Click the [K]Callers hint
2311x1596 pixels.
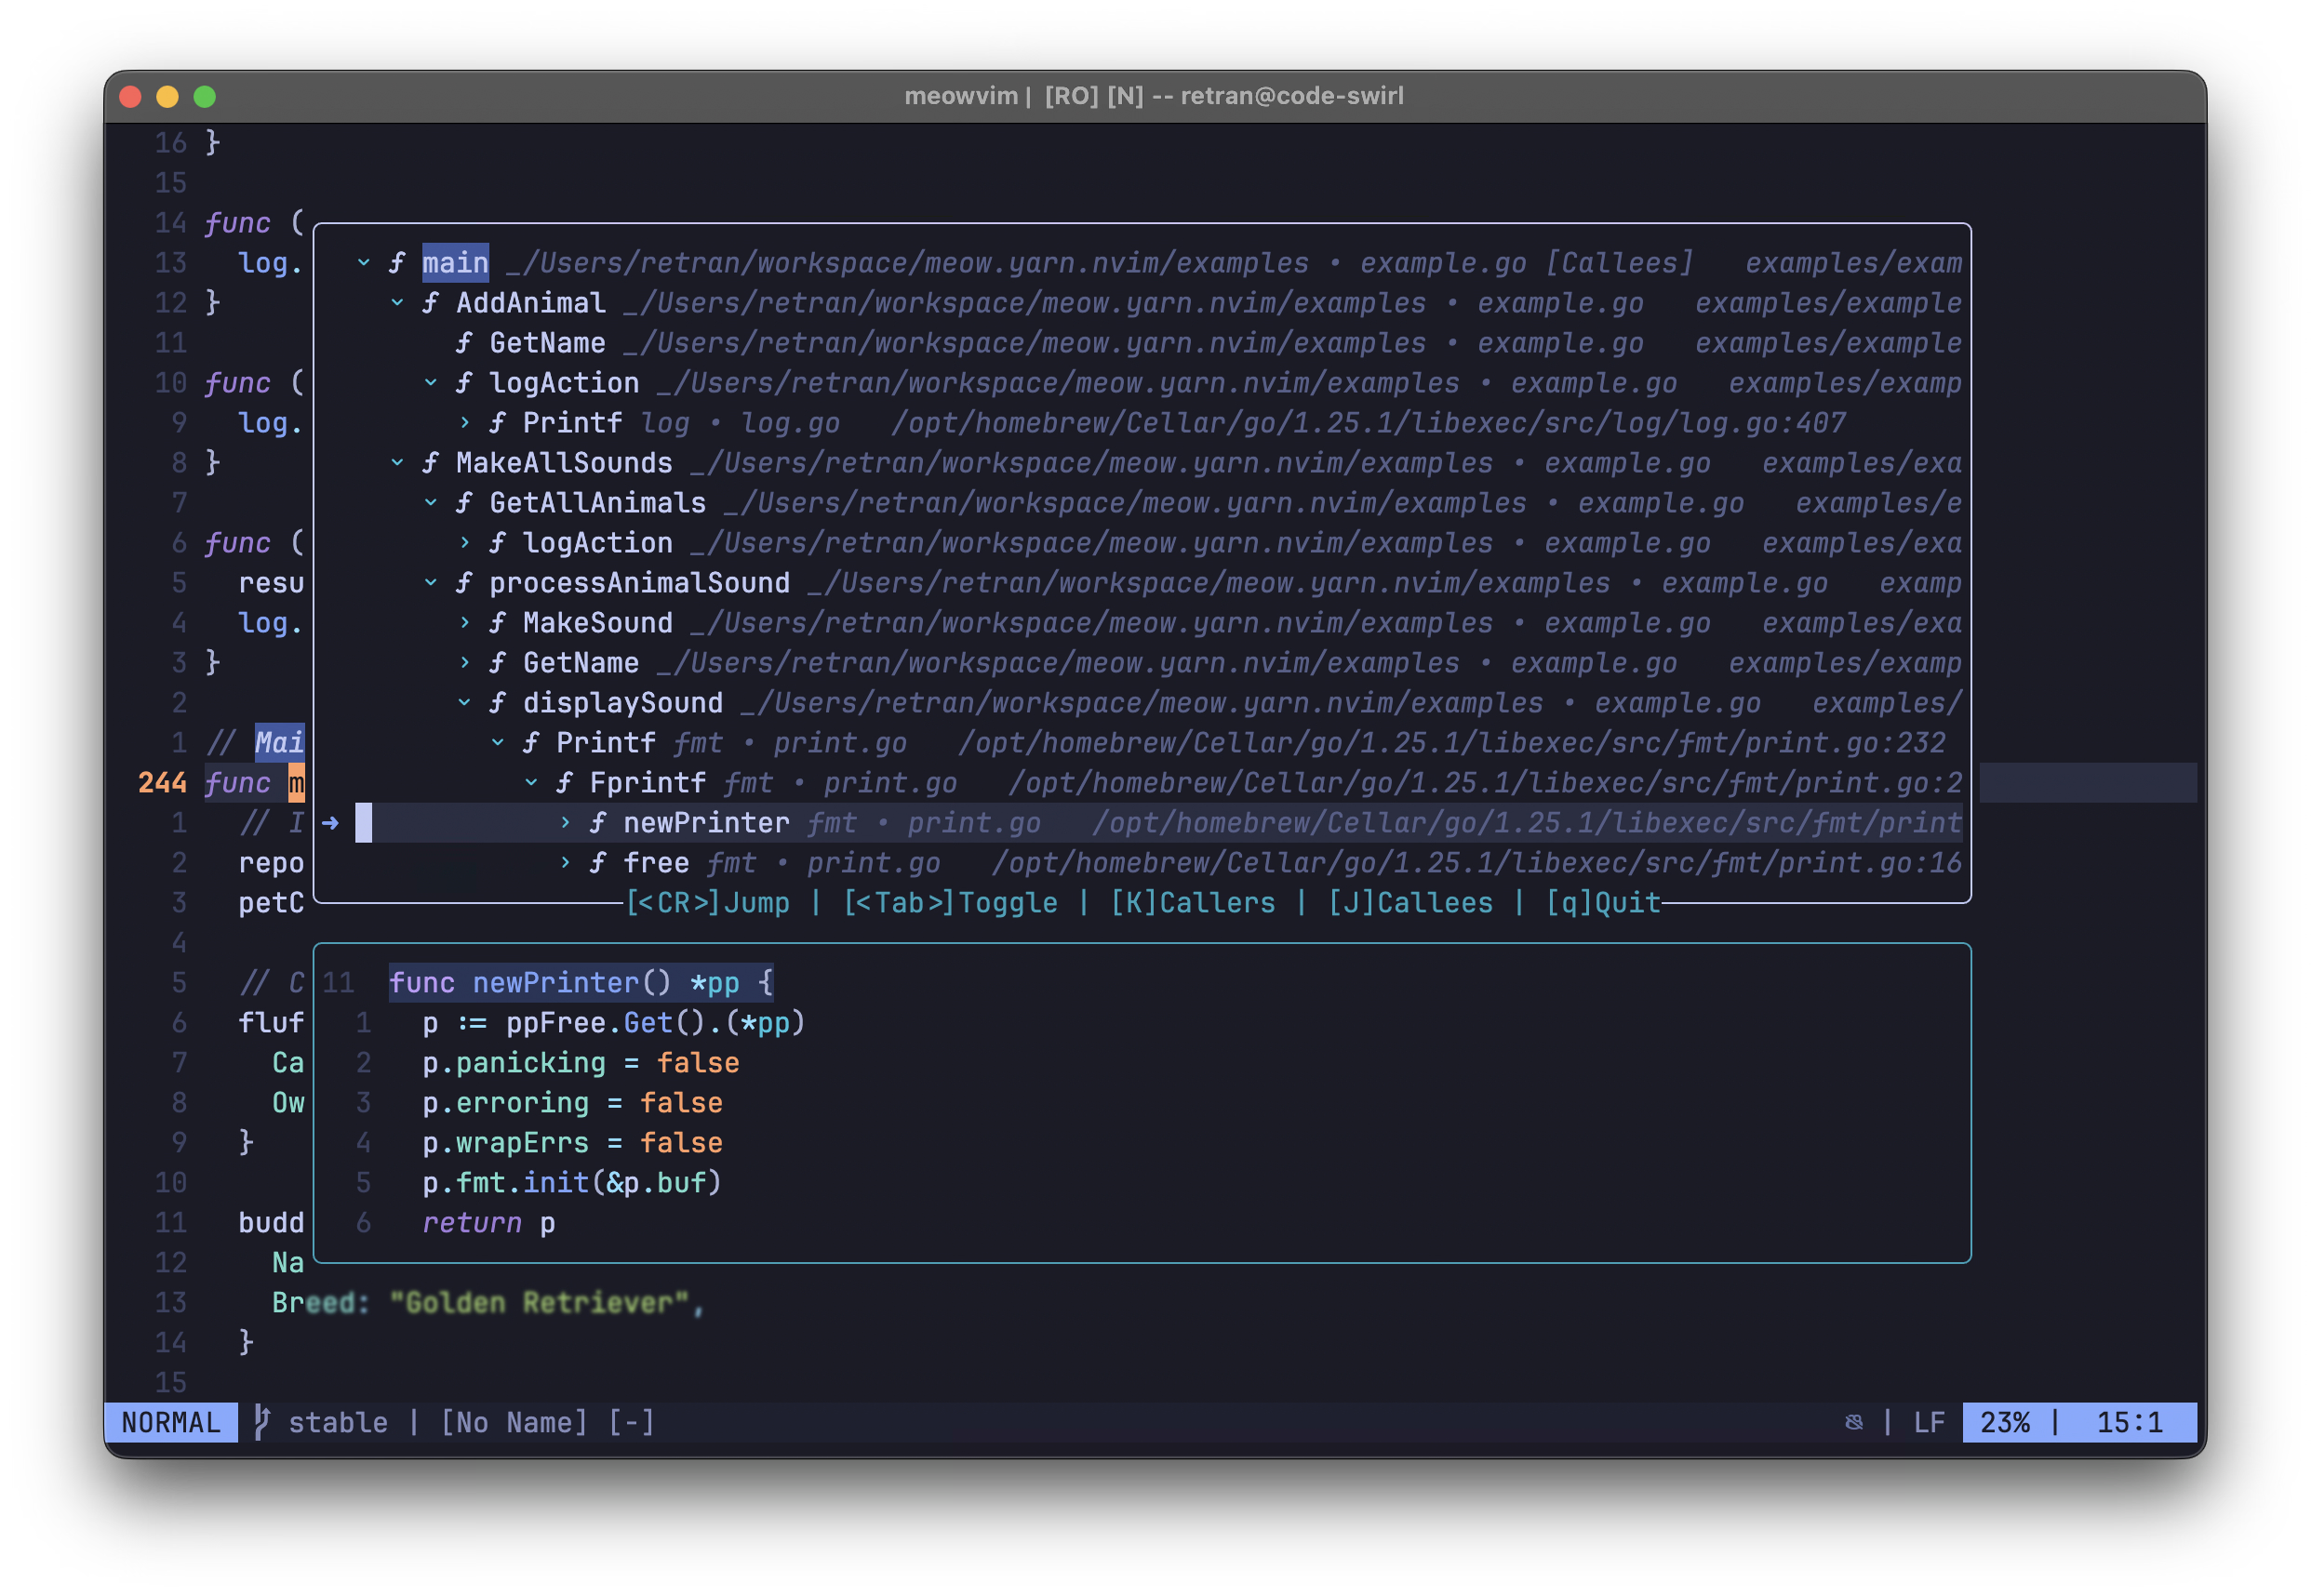click(x=1192, y=903)
